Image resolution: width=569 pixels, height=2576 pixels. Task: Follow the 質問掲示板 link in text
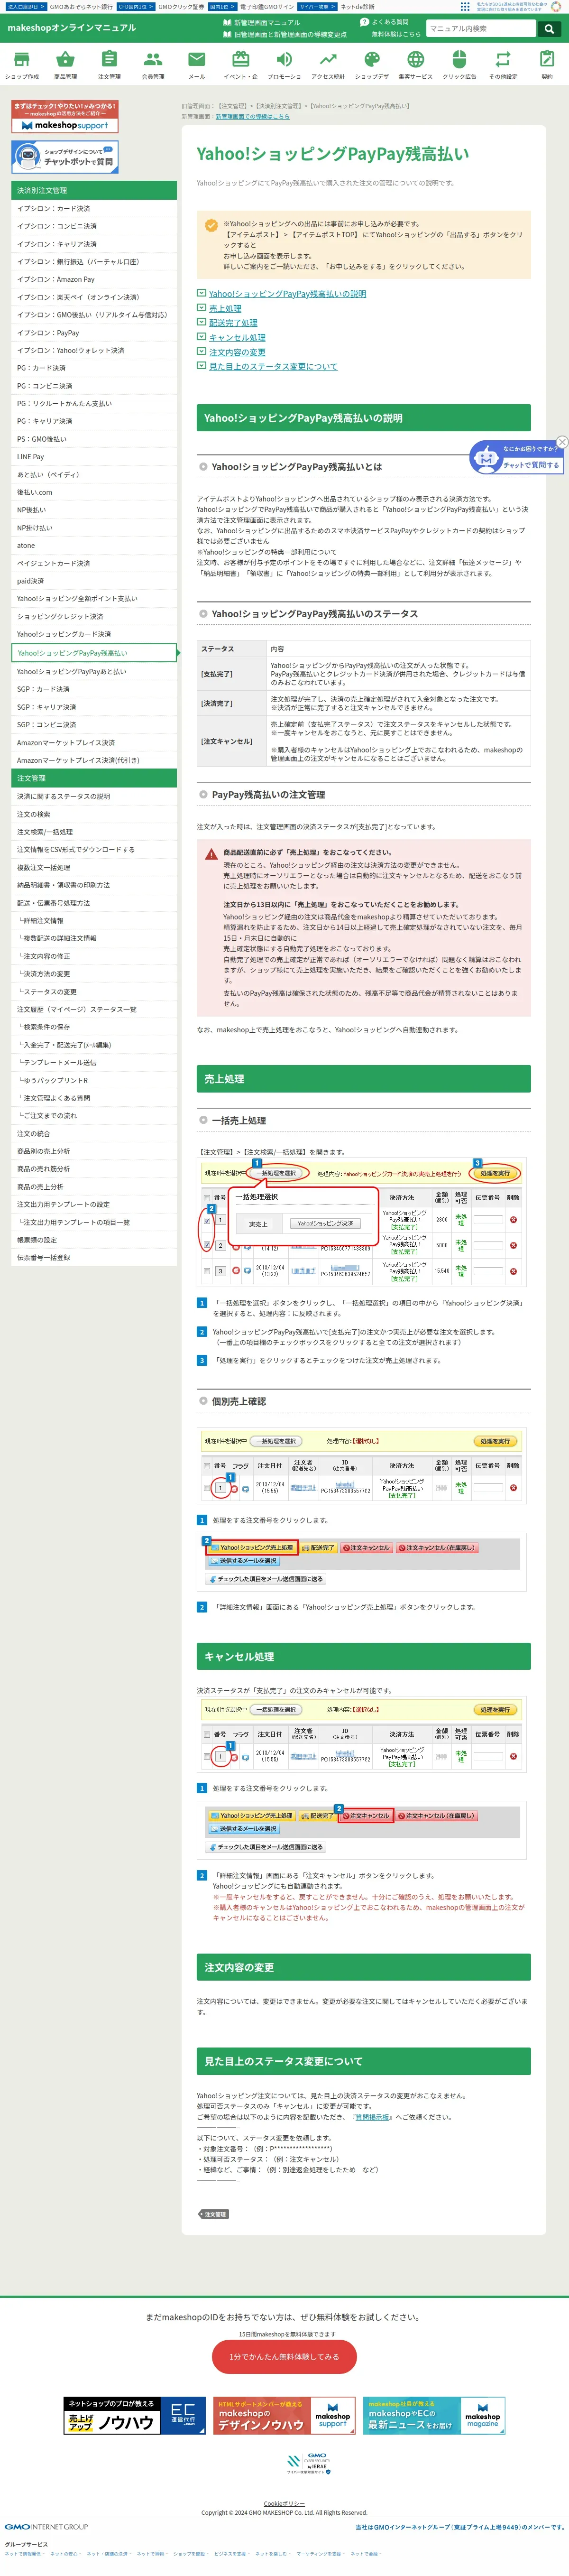(373, 2117)
